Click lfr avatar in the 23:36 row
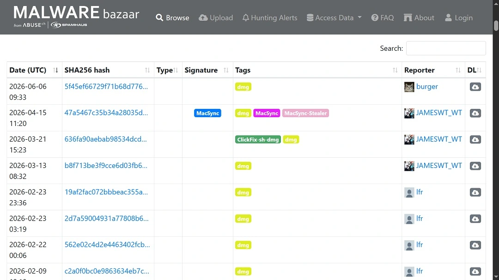The height and width of the screenshot is (280, 499). [409, 192]
